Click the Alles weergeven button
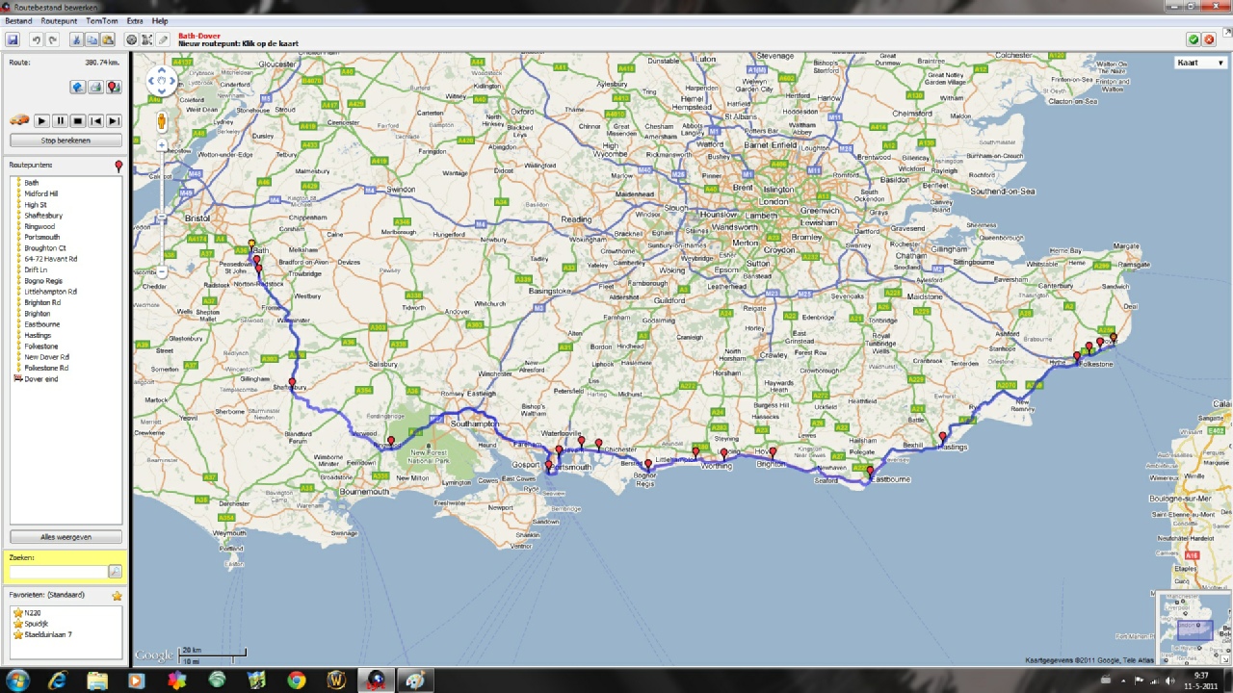1233x693 pixels. 66,537
